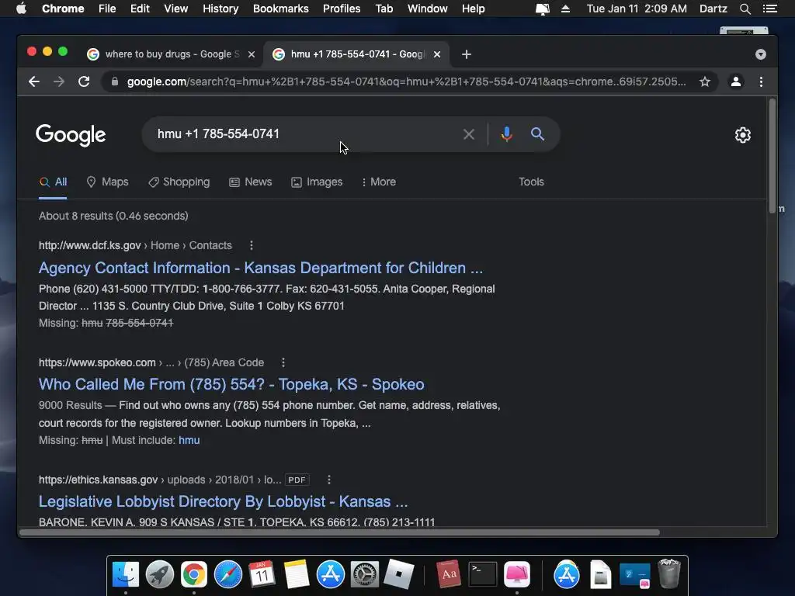Close the 'hmu +1 785-554-0741' tab
The image size is (795, 596).
(437, 54)
